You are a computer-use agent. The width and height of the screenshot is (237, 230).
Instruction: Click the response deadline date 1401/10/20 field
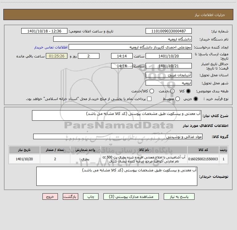(169, 56)
